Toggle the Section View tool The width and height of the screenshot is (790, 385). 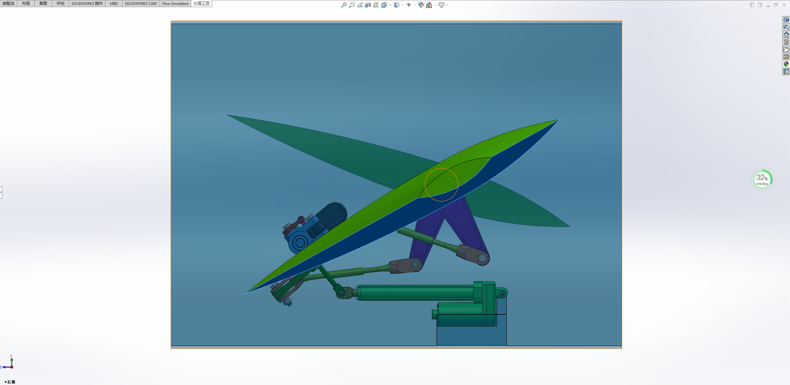pos(368,5)
